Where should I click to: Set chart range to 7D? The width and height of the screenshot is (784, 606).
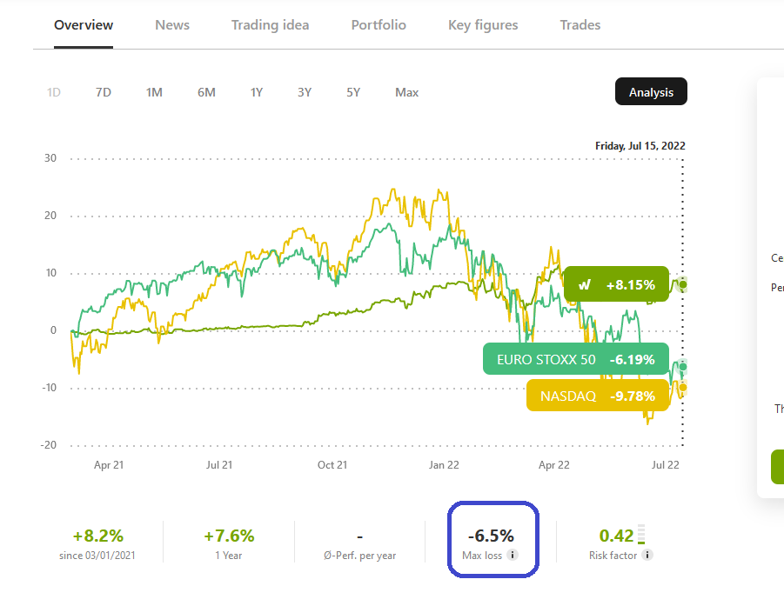[x=104, y=92]
